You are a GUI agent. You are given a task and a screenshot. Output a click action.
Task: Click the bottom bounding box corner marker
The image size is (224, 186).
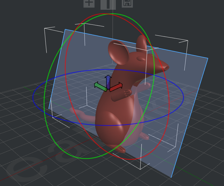(x=140, y=169)
